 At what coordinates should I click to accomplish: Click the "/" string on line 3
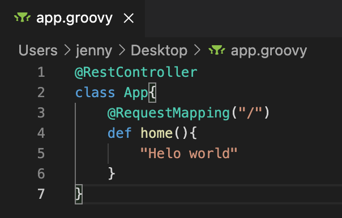click(x=250, y=113)
